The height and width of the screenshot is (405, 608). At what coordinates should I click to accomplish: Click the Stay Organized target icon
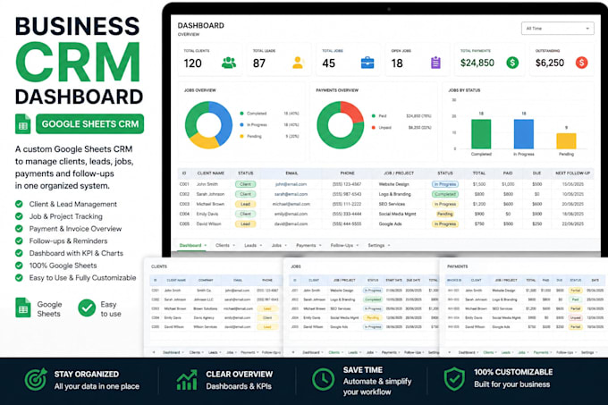(x=36, y=379)
